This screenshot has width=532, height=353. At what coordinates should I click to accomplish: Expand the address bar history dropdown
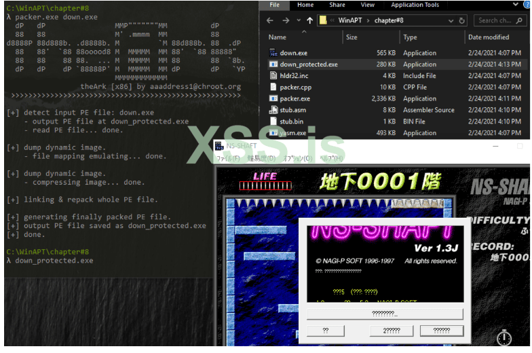point(451,20)
